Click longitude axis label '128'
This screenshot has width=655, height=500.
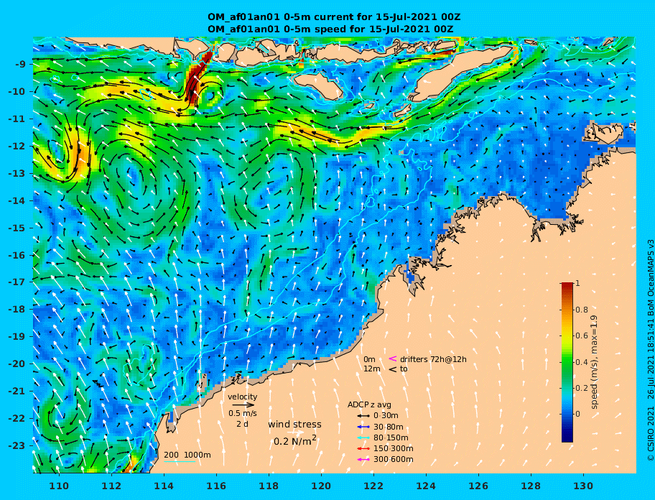(531, 486)
